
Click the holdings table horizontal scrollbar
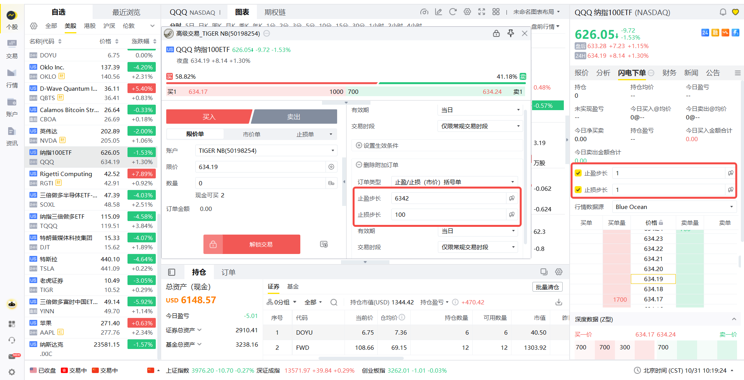coord(361,358)
